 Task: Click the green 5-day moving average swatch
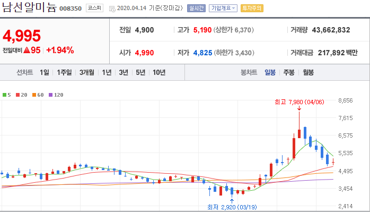[x=4, y=95]
